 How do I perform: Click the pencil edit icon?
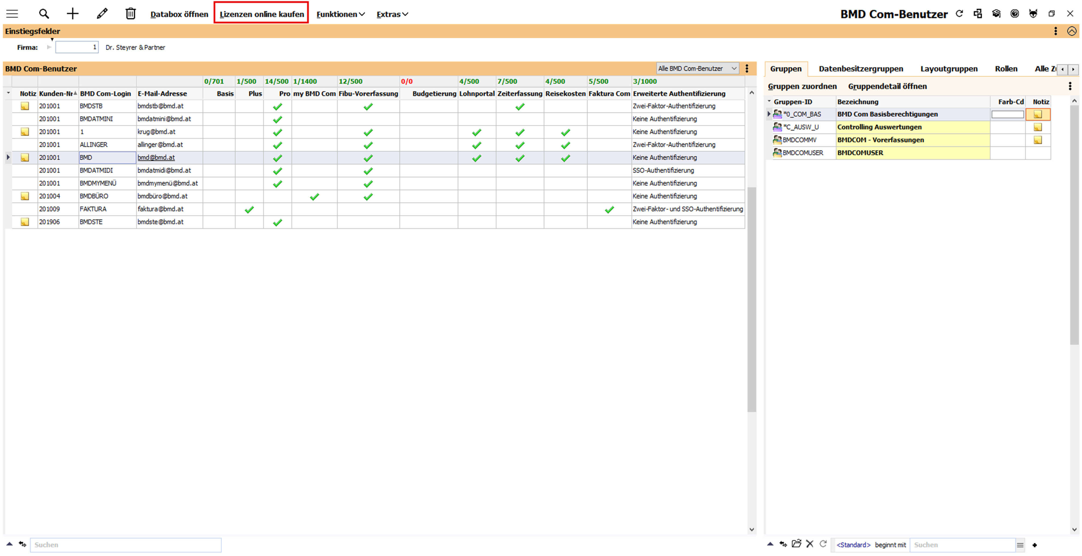(x=102, y=14)
